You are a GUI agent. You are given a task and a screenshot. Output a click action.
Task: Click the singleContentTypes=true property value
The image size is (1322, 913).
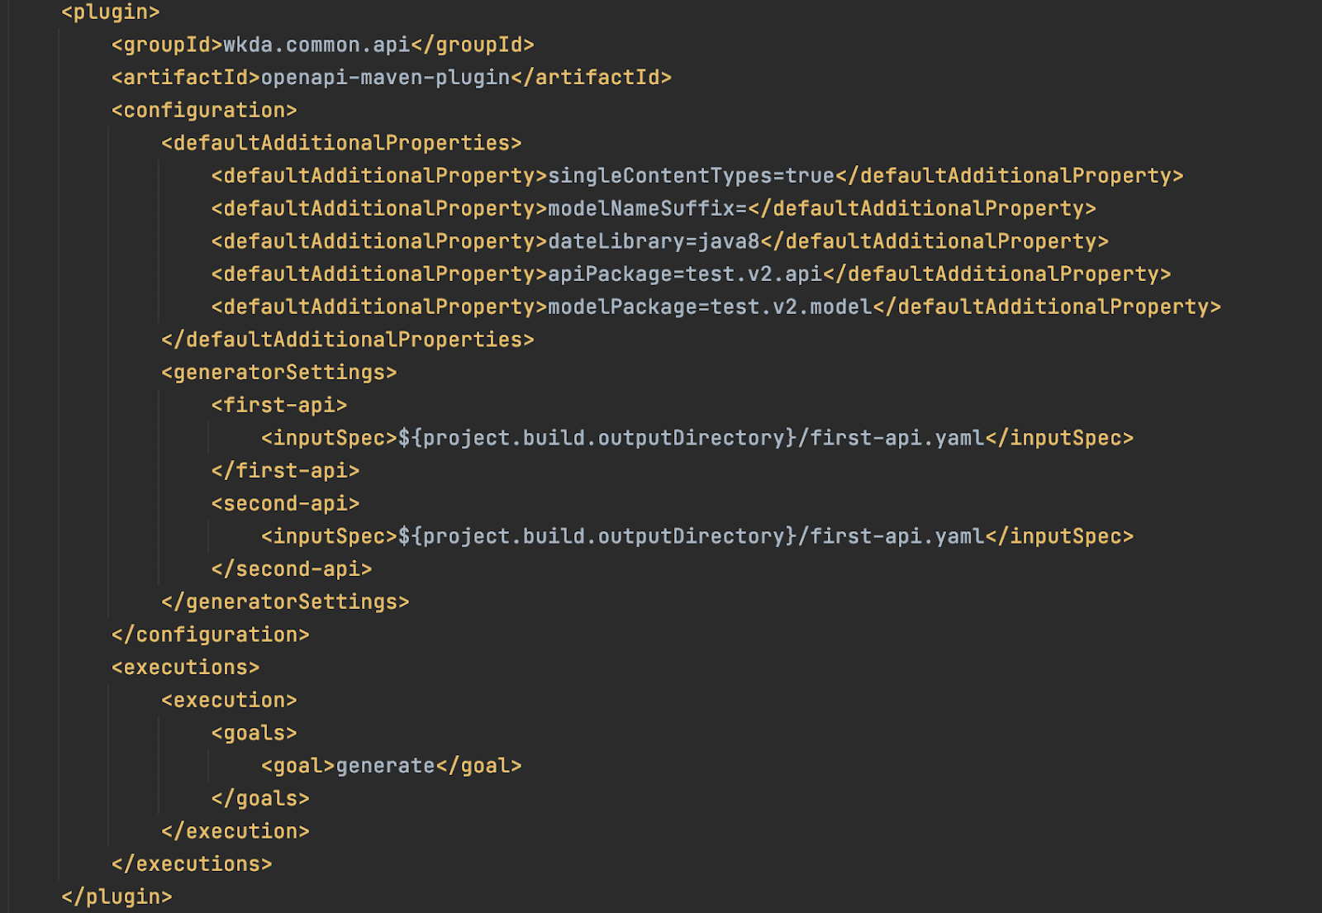pos(691,176)
